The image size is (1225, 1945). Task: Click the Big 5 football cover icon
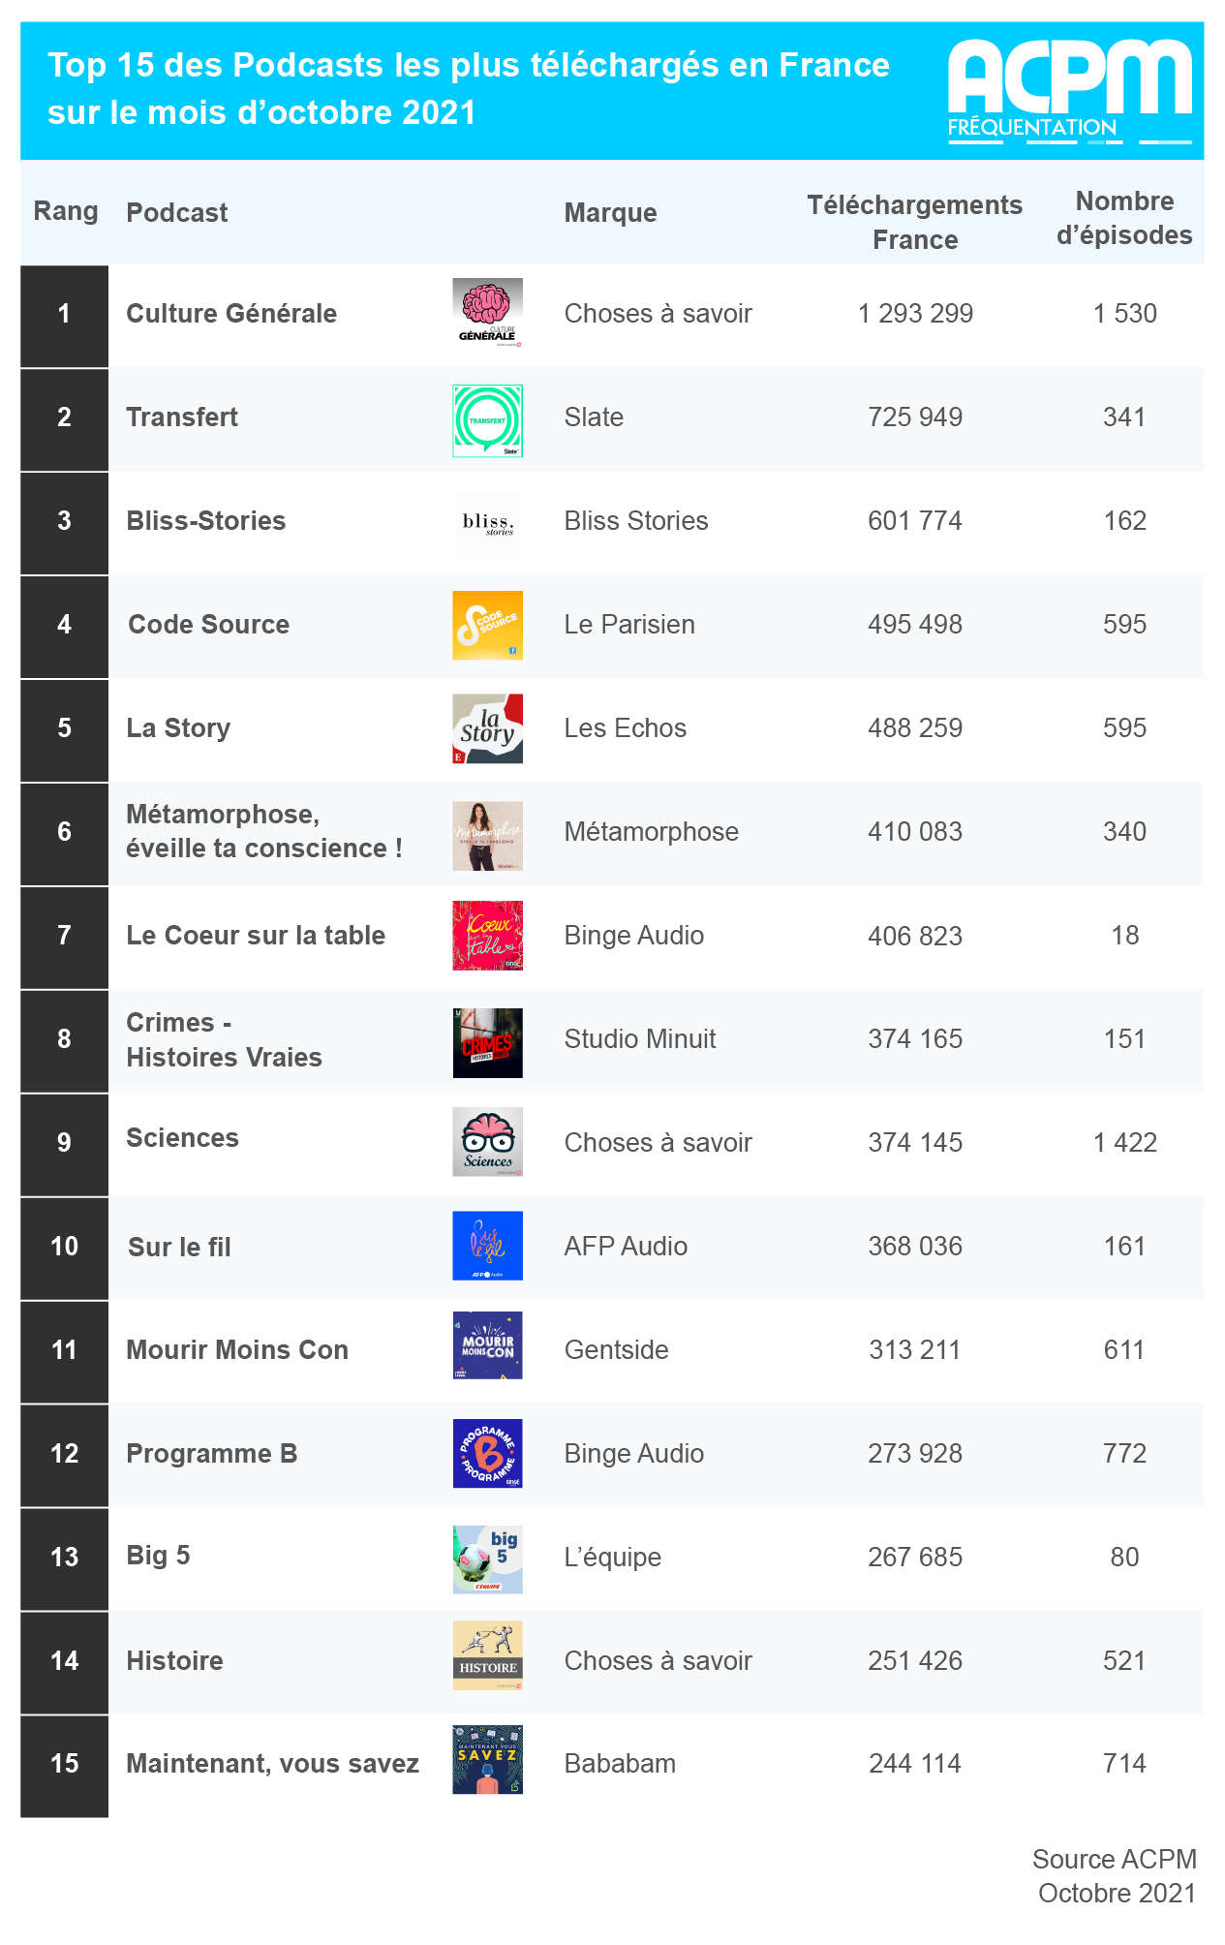coord(487,1559)
